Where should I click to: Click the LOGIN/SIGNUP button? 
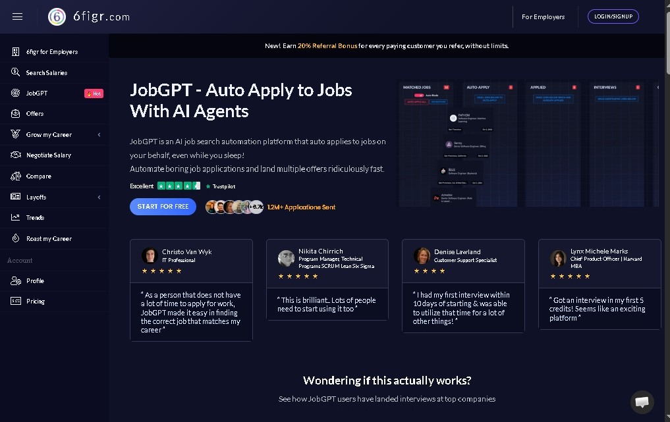[x=613, y=16]
